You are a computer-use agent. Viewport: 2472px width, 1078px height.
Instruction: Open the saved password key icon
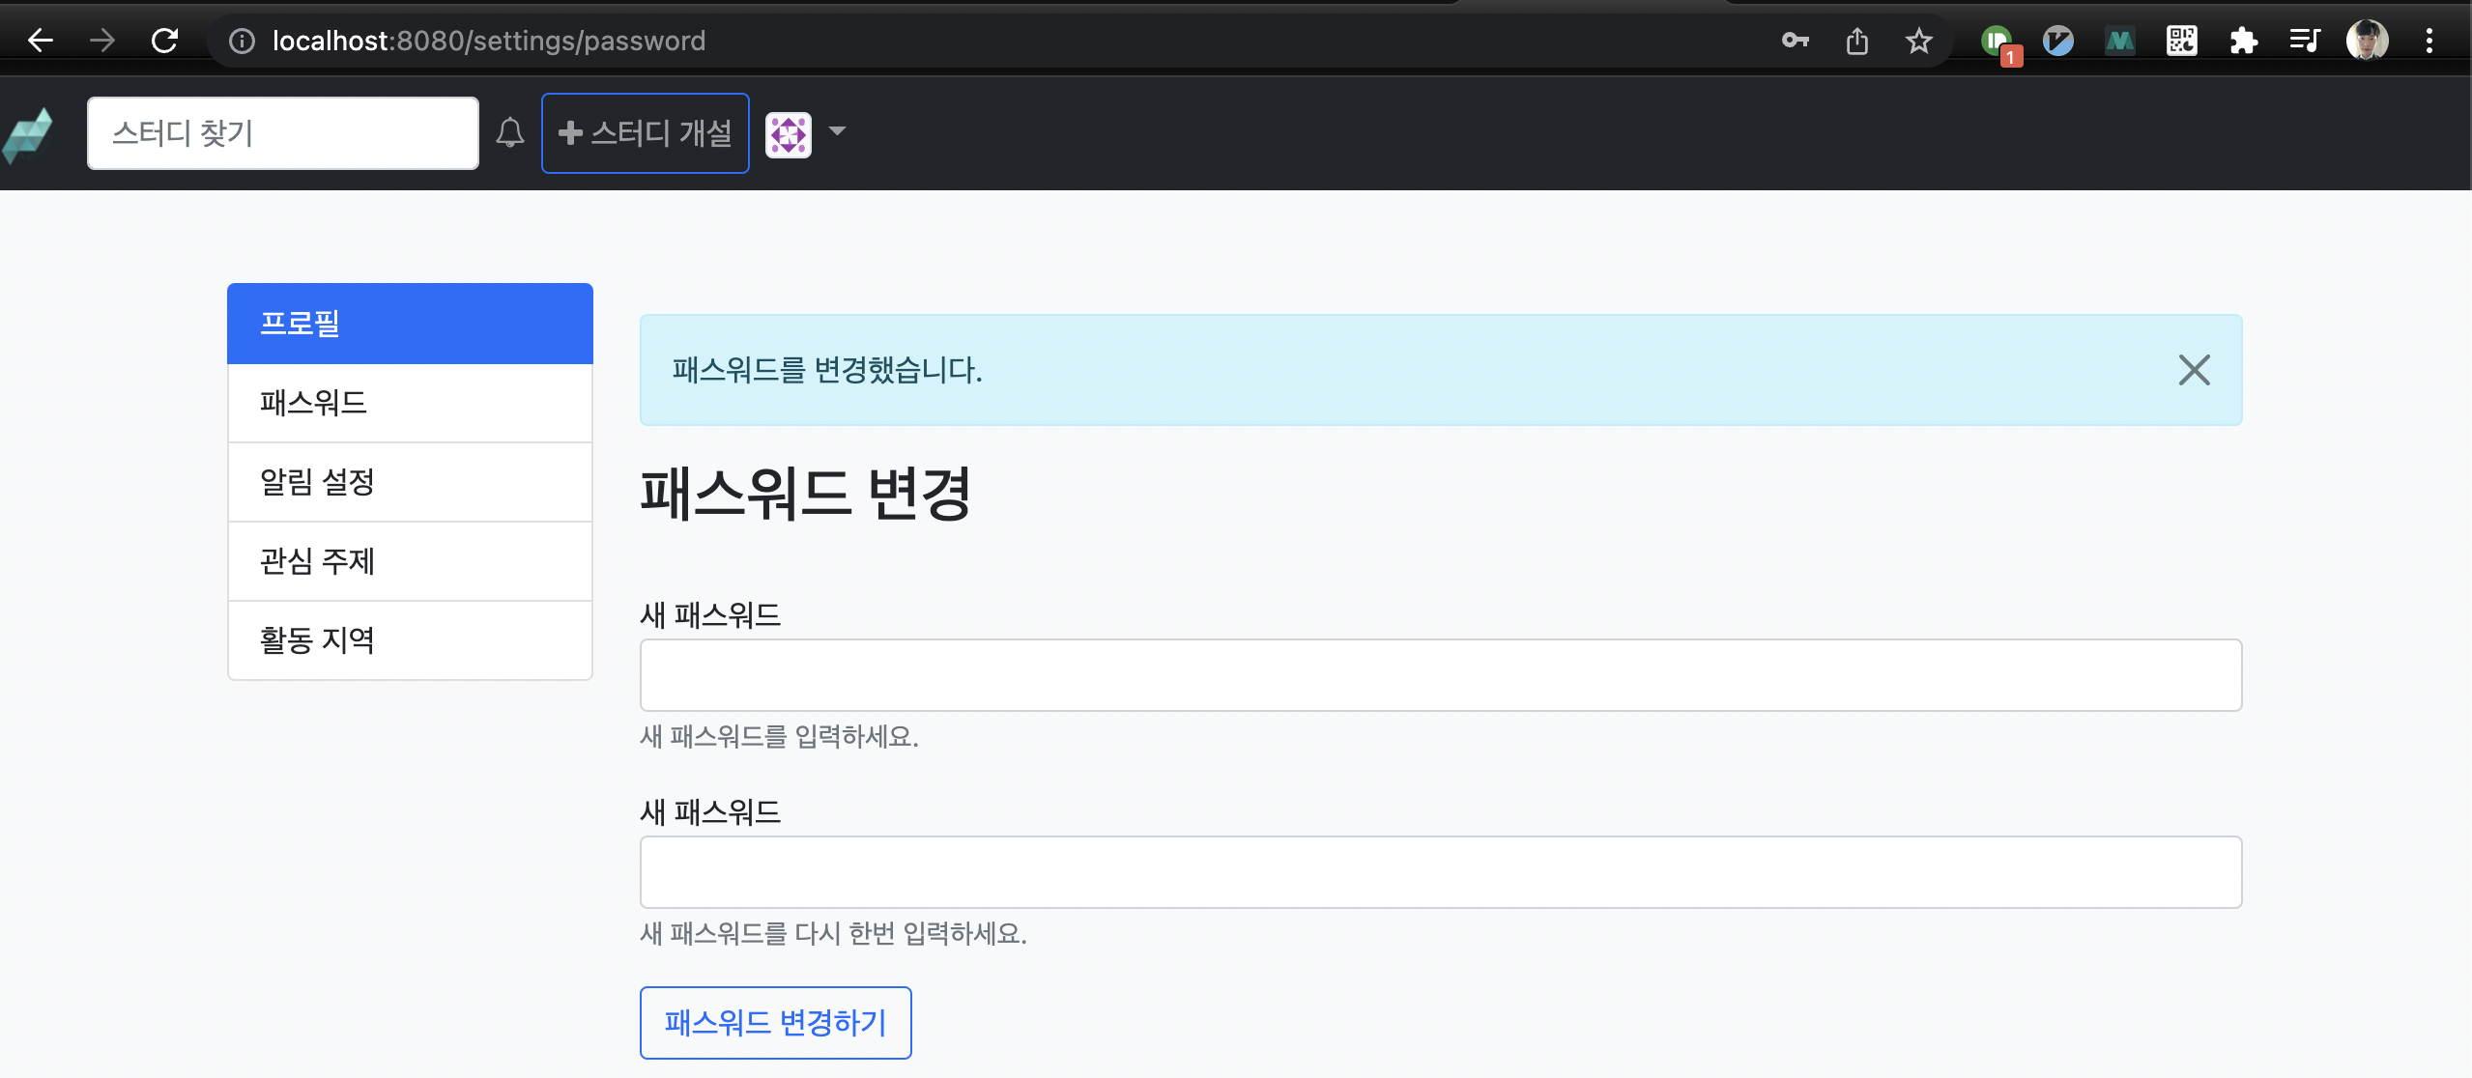pos(1795,41)
